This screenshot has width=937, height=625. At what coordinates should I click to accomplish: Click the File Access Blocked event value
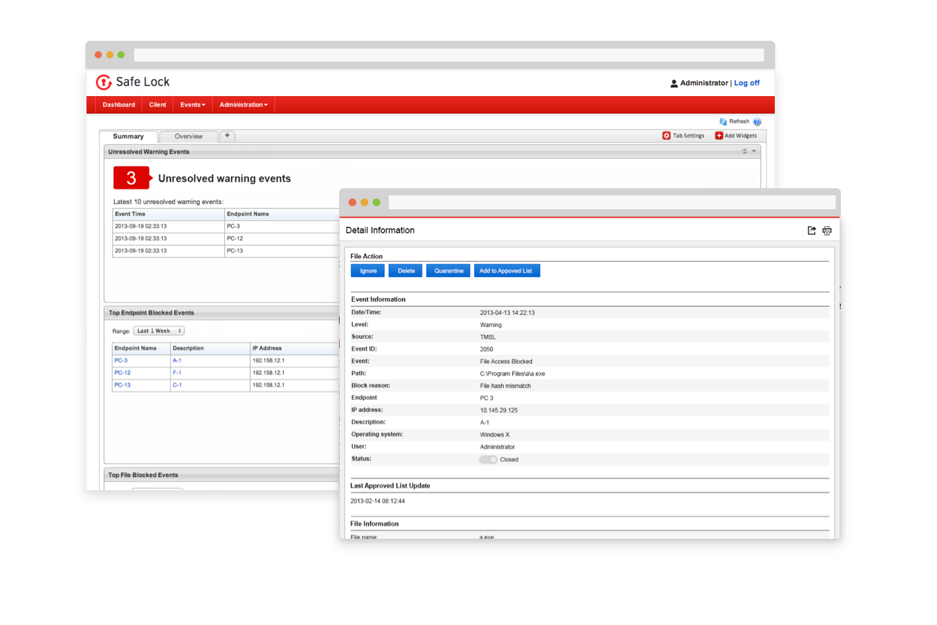click(x=506, y=361)
